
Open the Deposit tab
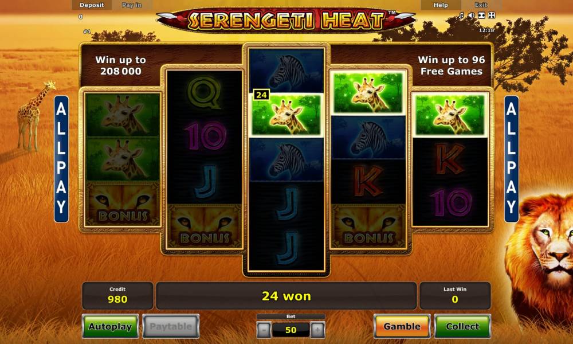[92, 5]
